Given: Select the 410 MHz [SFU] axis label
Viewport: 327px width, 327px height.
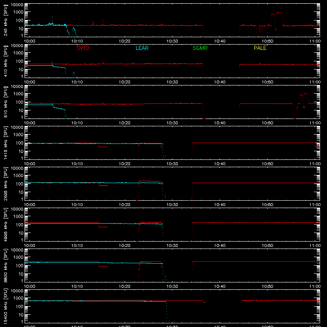Looking at the screenshot, I should click(x=5, y=61).
